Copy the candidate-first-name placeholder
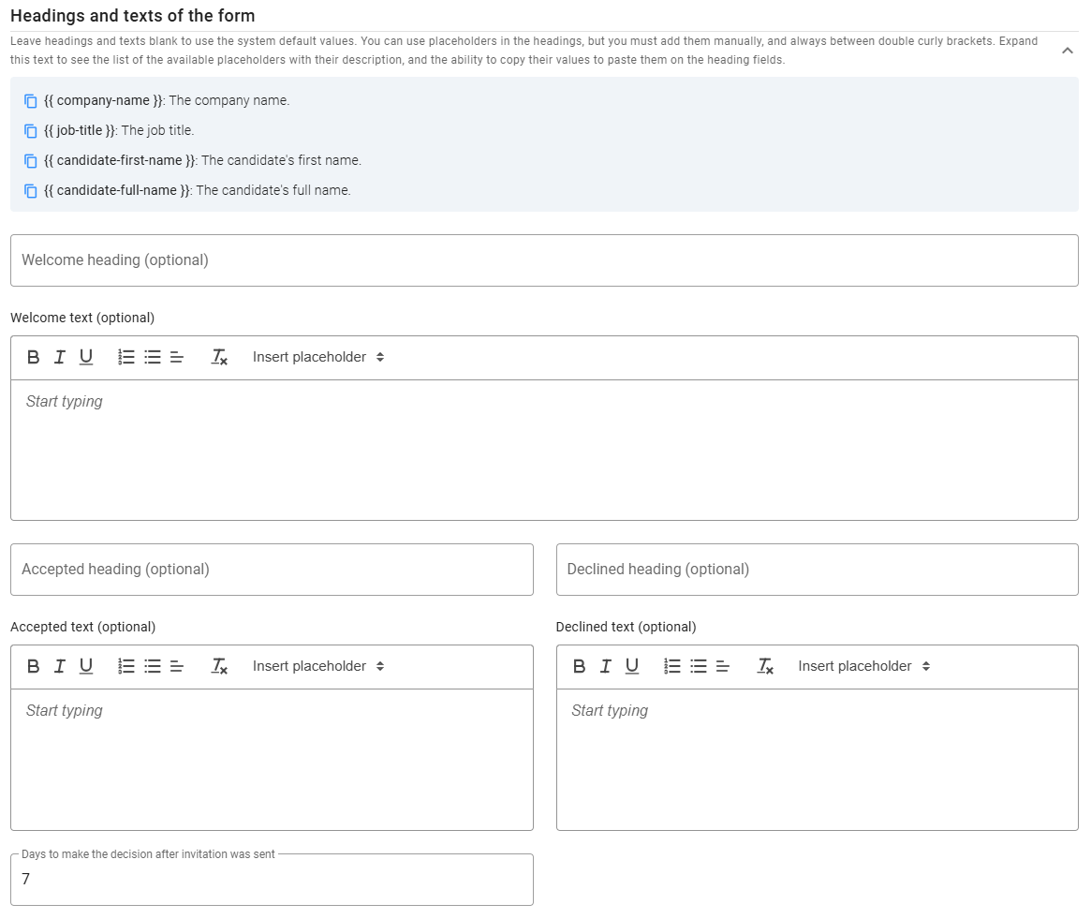 (x=29, y=160)
